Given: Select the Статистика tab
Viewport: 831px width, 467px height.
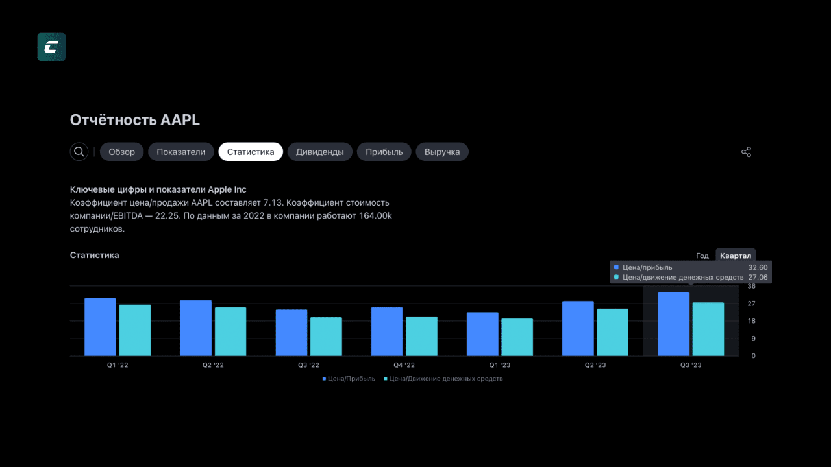Looking at the screenshot, I should [x=251, y=152].
